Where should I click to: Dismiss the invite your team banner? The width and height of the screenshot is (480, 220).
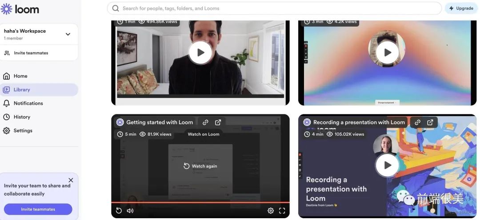tap(71, 180)
